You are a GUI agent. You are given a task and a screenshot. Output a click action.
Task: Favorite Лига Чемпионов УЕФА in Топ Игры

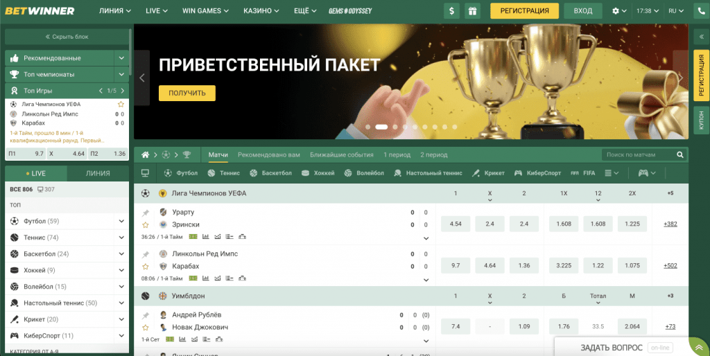tap(121, 104)
